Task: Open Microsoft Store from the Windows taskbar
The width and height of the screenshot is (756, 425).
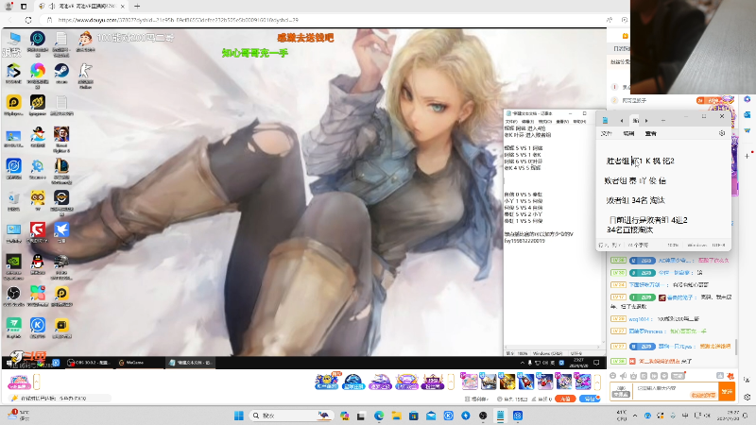Action: click(x=414, y=416)
